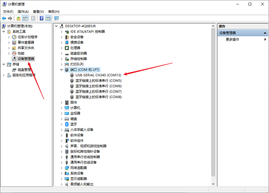Select the 软件组件 category
The image size is (269, 193).
pos(77,141)
